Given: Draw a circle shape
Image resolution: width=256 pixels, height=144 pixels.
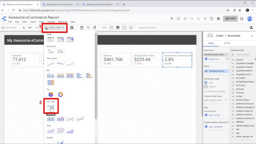Looking at the screenshot, I should pos(131,27).
